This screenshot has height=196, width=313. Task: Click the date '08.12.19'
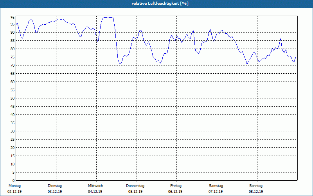(x=256, y=192)
